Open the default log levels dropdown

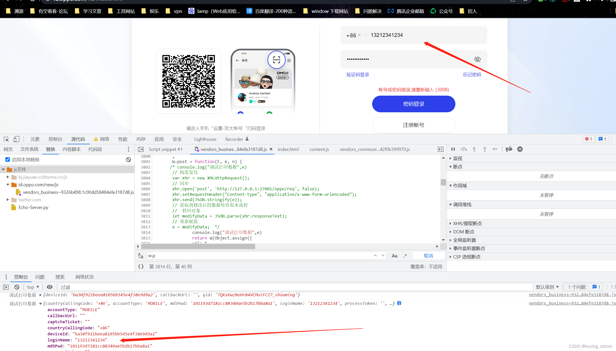pyautogui.click(x=547, y=287)
